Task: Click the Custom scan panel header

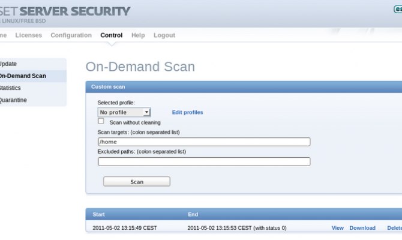Action: coord(244,87)
